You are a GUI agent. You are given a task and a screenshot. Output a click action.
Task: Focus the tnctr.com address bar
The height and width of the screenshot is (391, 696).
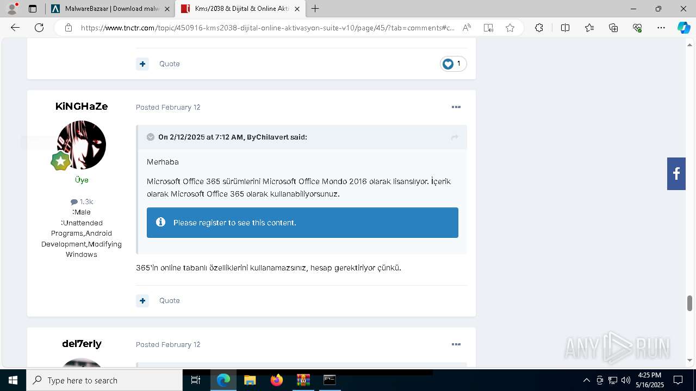268,28
